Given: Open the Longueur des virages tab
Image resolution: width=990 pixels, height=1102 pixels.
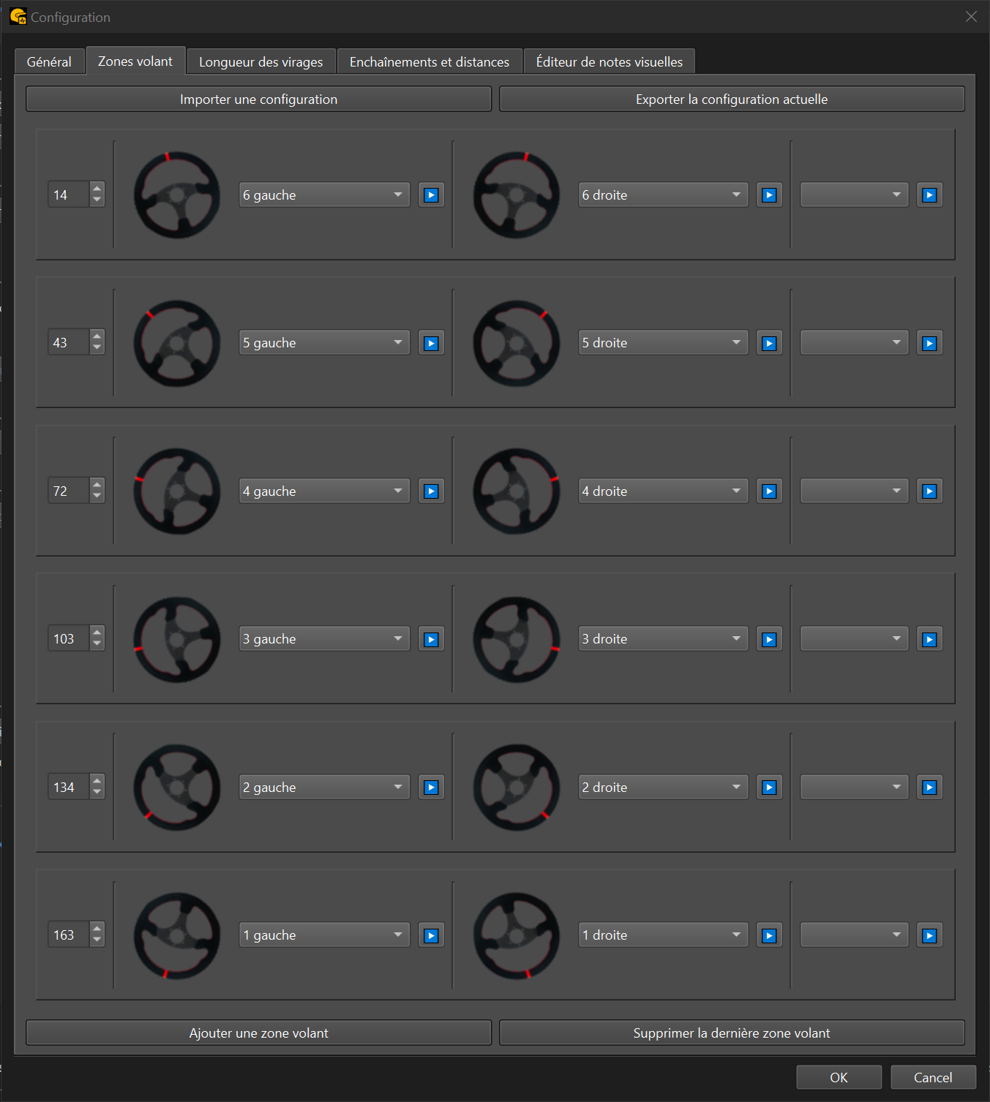Looking at the screenshot, I should click(x=260, y=62).
